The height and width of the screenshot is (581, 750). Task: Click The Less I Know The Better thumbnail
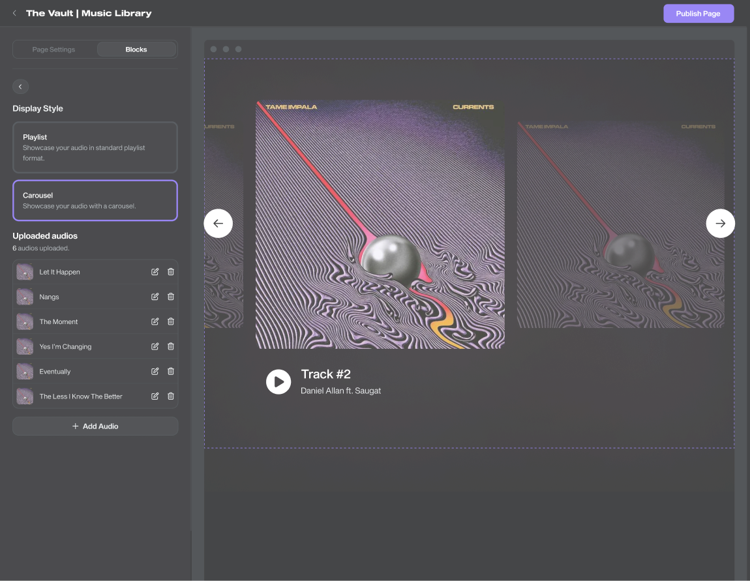(25, 396)
